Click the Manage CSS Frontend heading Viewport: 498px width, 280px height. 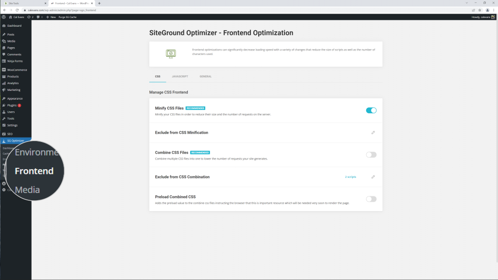169,92
